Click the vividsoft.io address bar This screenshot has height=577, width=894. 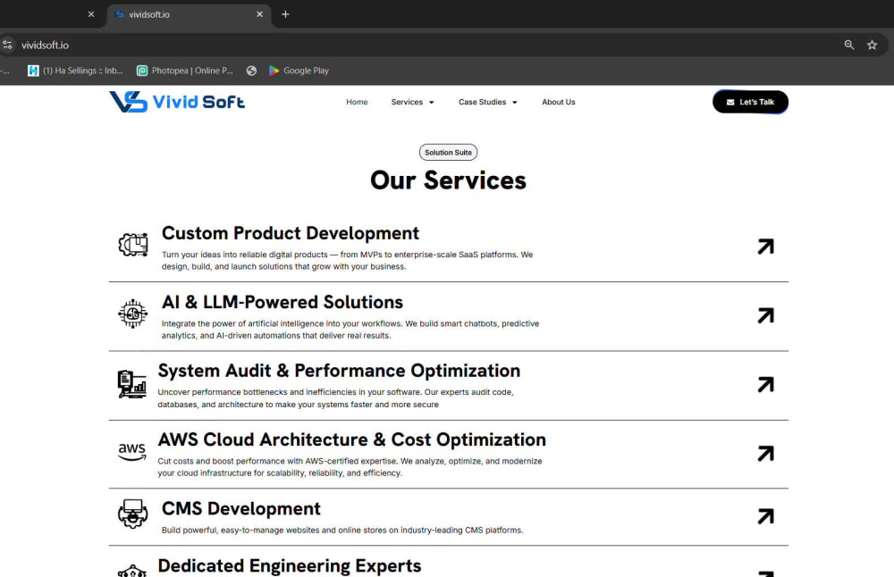[x=422, y=45]
